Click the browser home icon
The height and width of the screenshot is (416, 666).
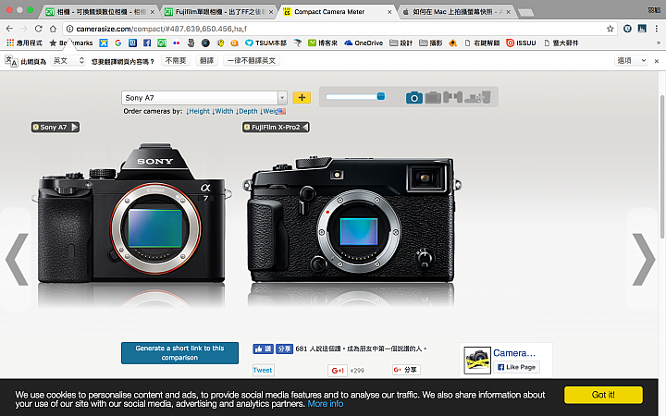pyautogui.click(x=53, y=29)
